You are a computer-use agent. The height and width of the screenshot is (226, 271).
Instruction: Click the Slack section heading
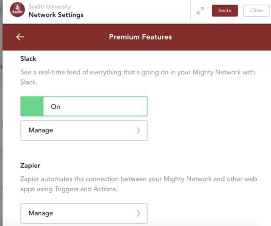coord(29,59)
